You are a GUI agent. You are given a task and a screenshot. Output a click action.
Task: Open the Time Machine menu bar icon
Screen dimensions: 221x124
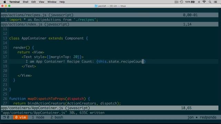[x=182, y=2]
